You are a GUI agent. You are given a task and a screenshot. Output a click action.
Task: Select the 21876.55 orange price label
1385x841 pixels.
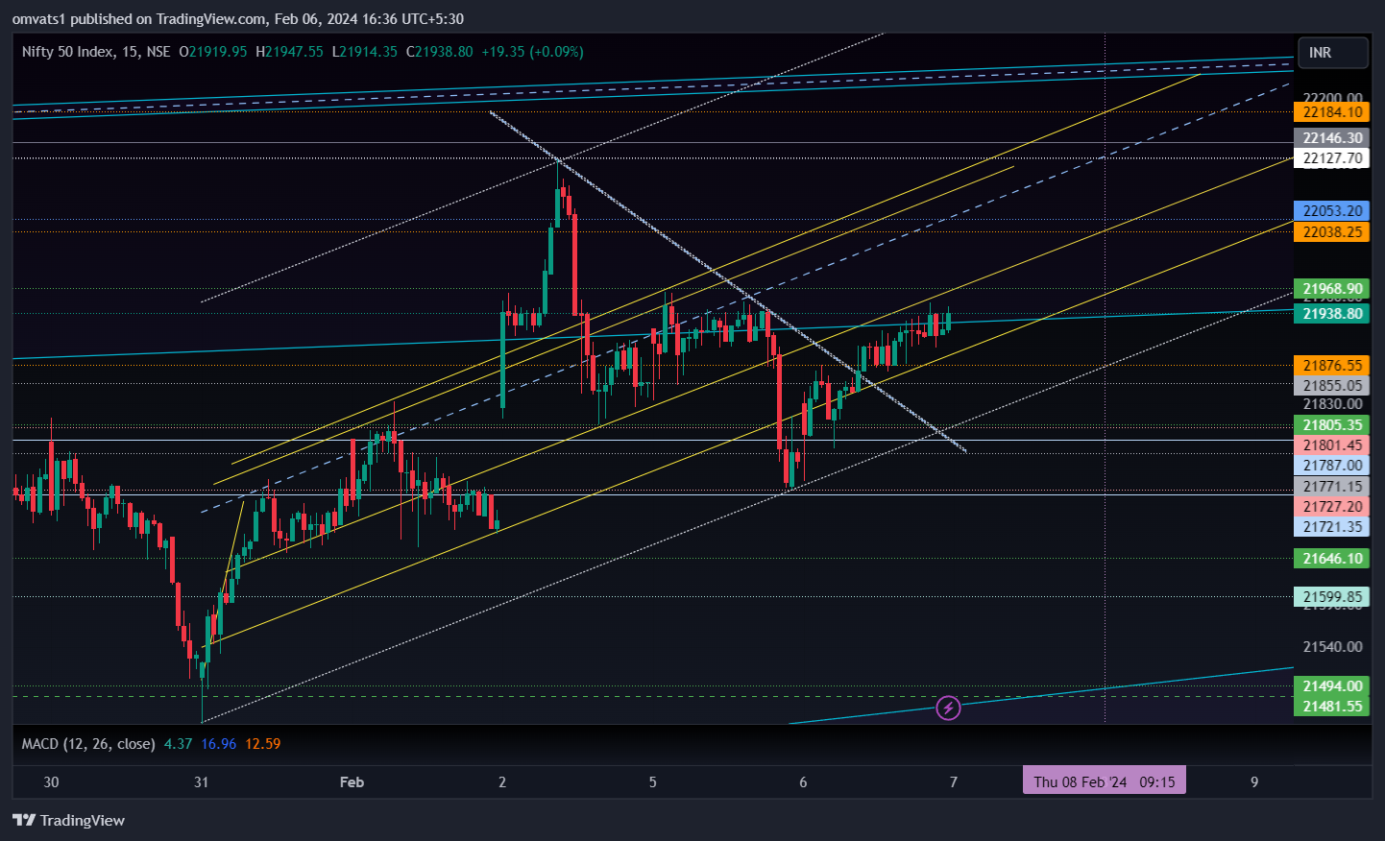[x=1331, y=366]
